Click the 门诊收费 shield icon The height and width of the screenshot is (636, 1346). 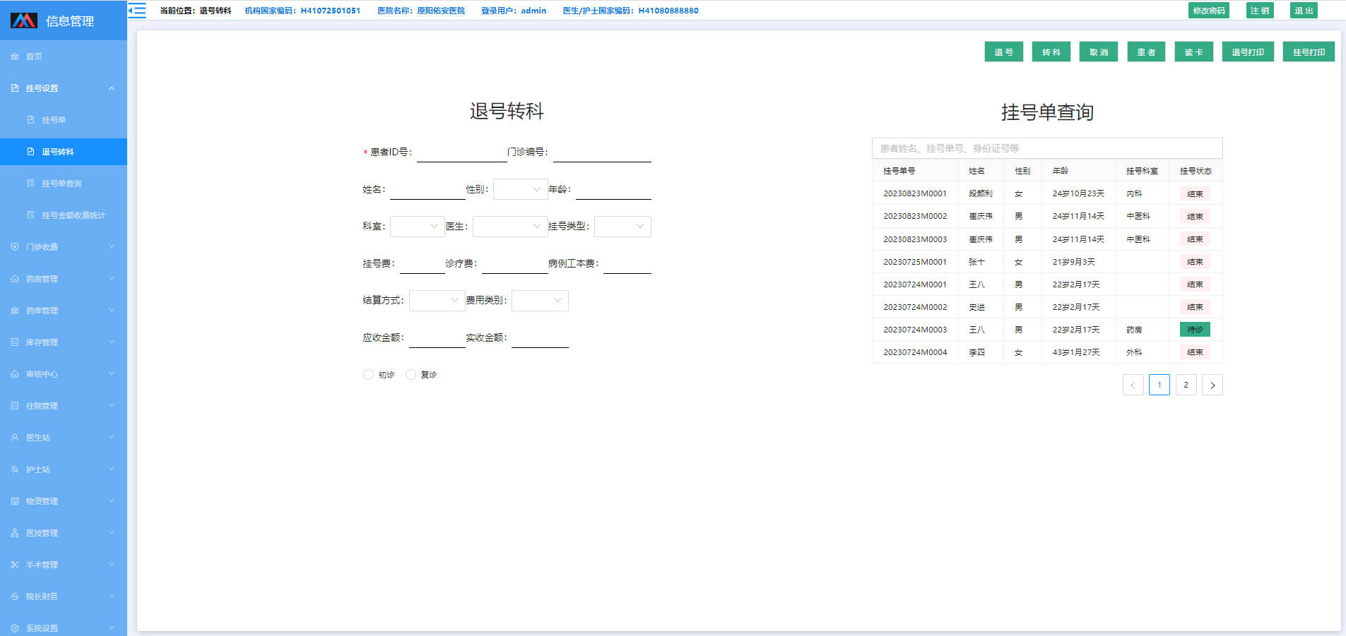[15, 247]
